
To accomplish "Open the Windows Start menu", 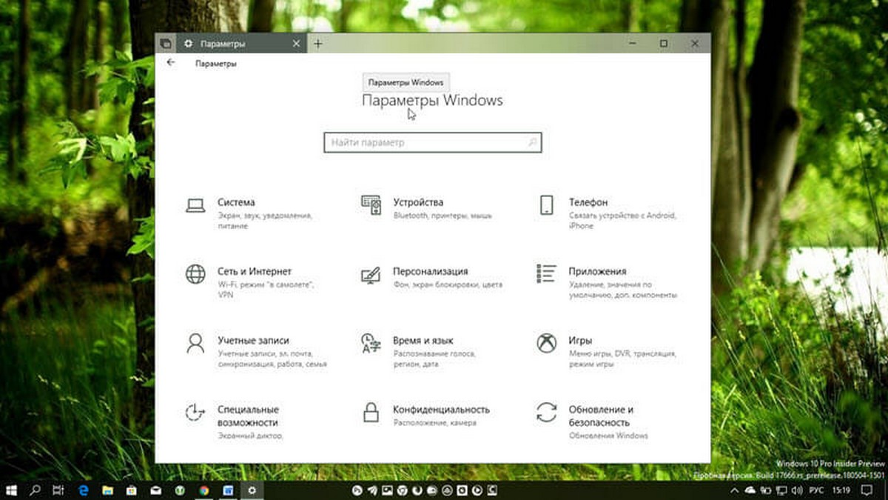I will (x=13, y=490).
